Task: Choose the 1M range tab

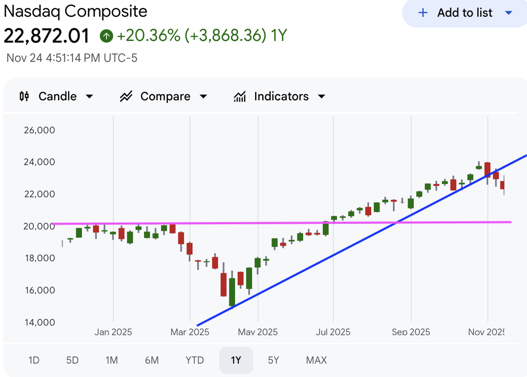Action: (111, 360)
